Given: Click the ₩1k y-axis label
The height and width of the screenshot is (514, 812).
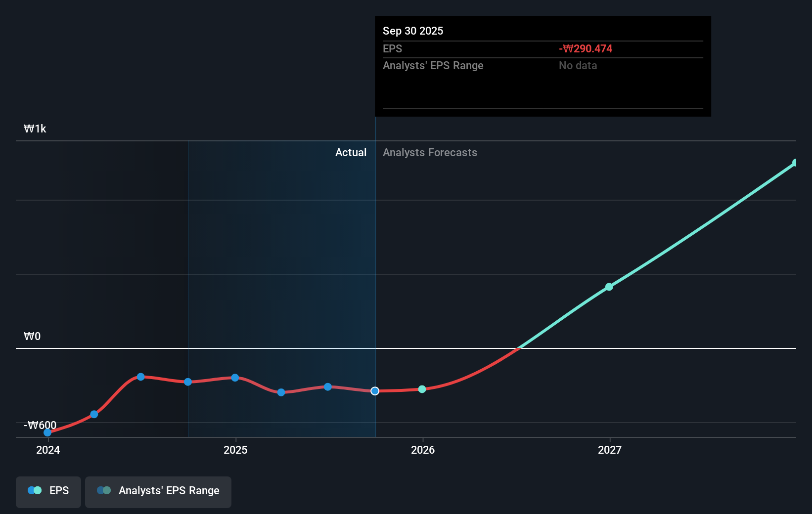Looking at the screenshot, I should click(x=35, y=129).
